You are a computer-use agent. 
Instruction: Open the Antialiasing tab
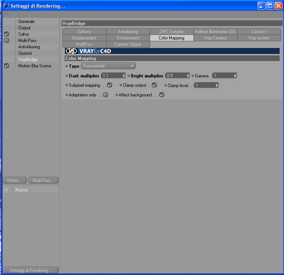(x=128, y=32)
